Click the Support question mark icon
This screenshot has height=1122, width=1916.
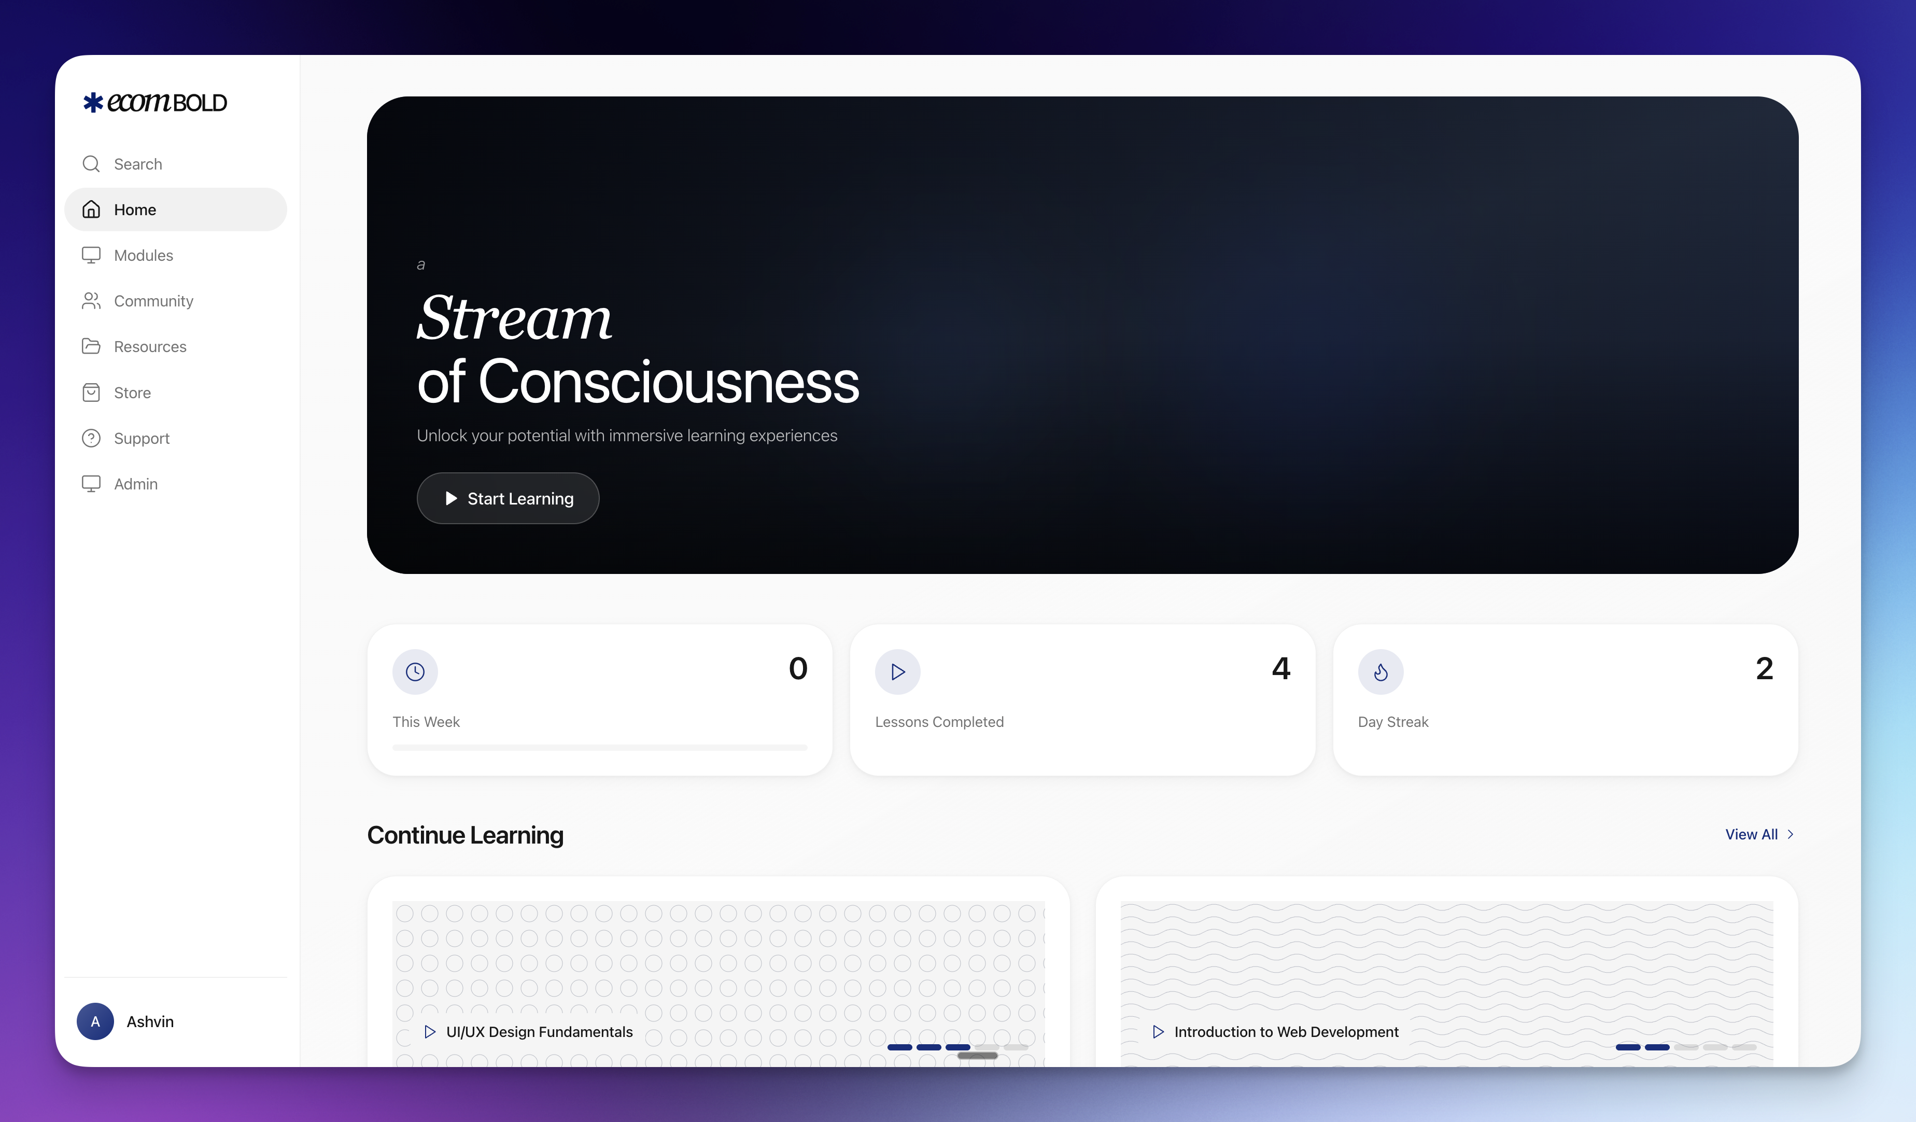(x=91, y=438)
